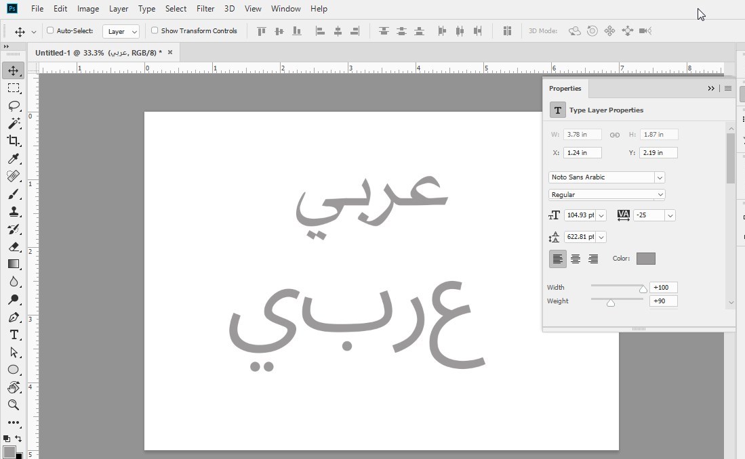Toggle Show Transform Controls checkbox

point(155,30)
